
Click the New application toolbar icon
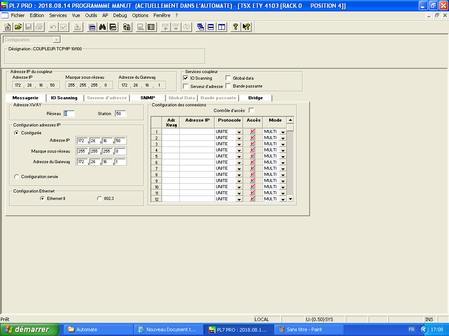pyautogui.click(x=7, y=27)
